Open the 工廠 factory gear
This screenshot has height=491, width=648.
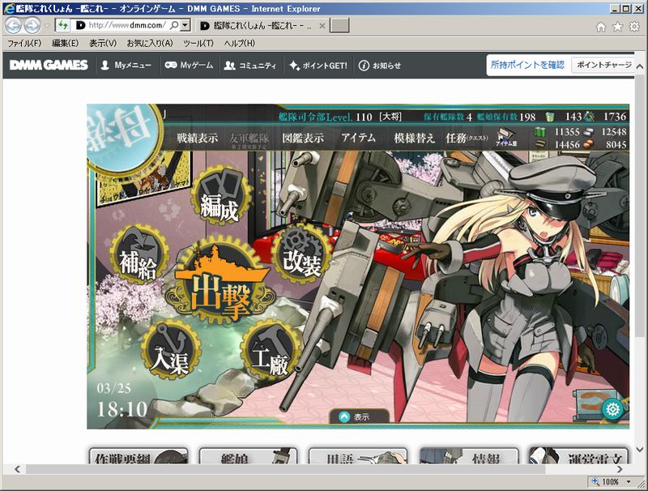[x=271, y=350]
